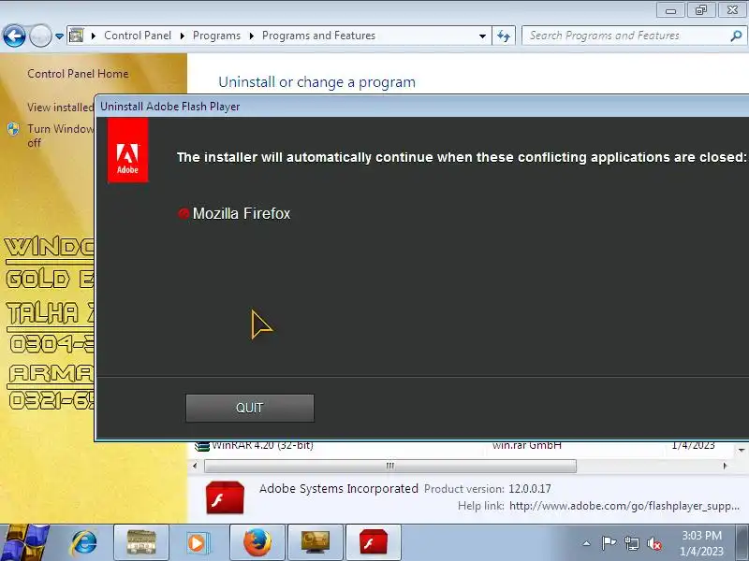Click the WinRAR icon in program list
This screenshot has height=561, width=749.
click(x=202, y=446)
